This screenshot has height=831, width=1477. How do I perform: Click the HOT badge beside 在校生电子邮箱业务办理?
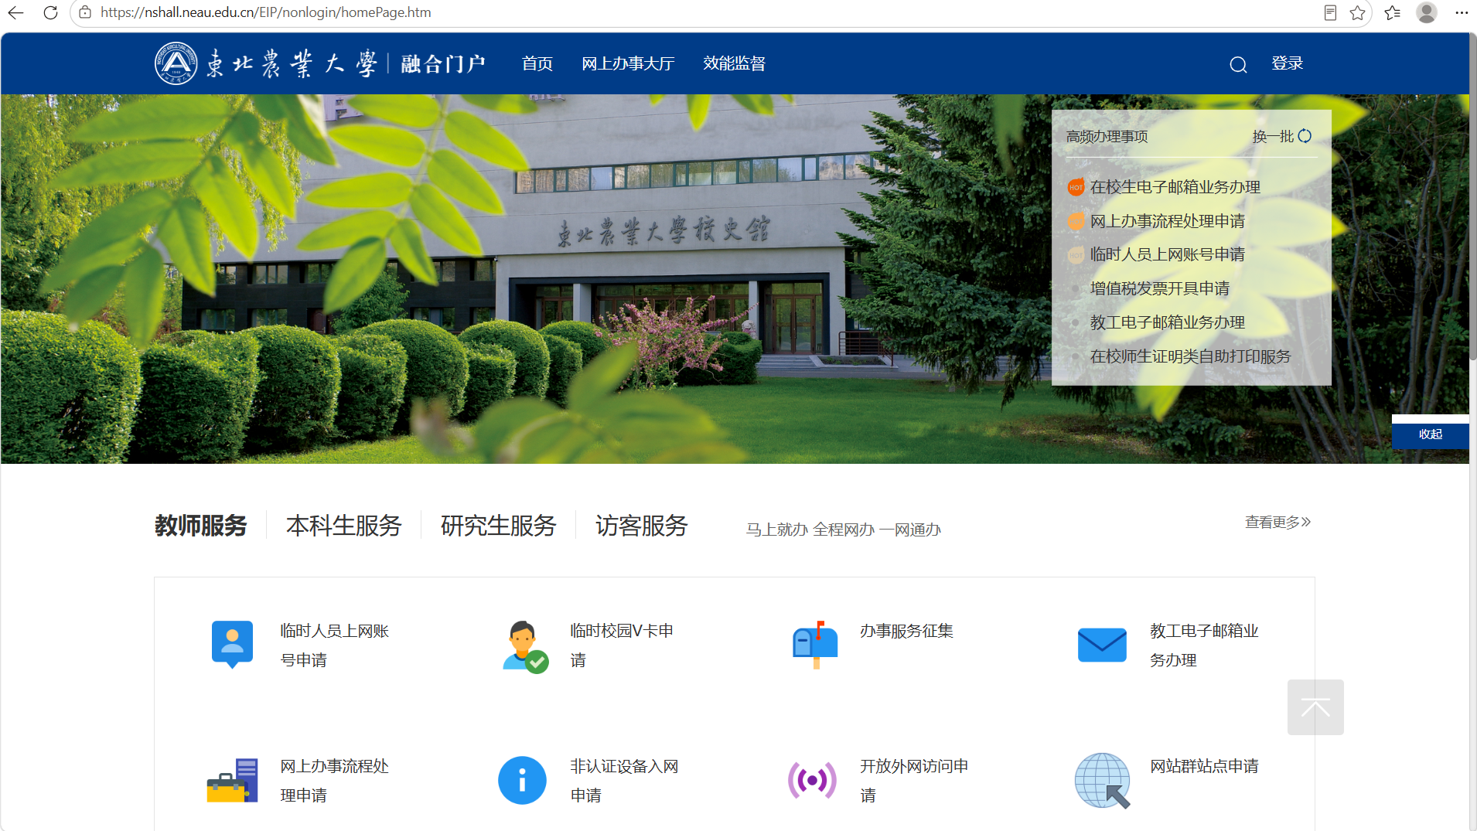pyautogui.click(x=1076, y=187)
